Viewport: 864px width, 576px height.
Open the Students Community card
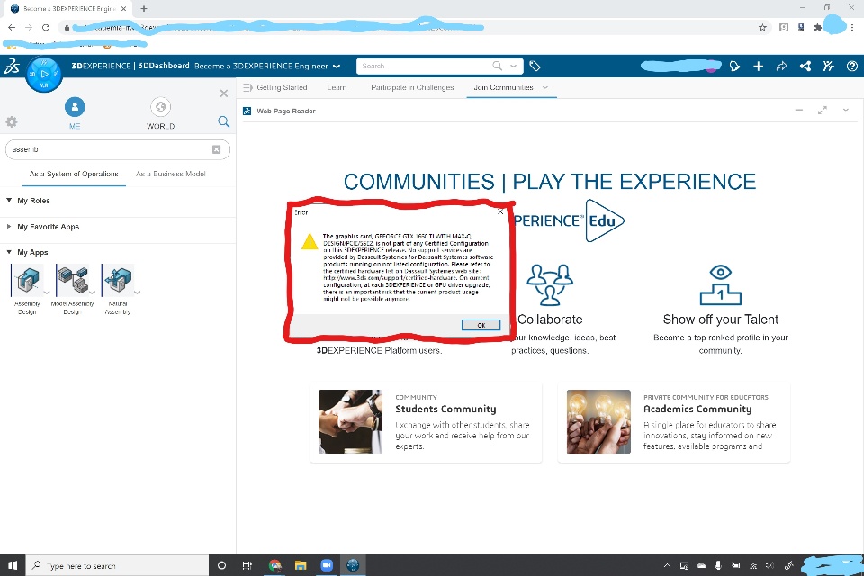426,422
